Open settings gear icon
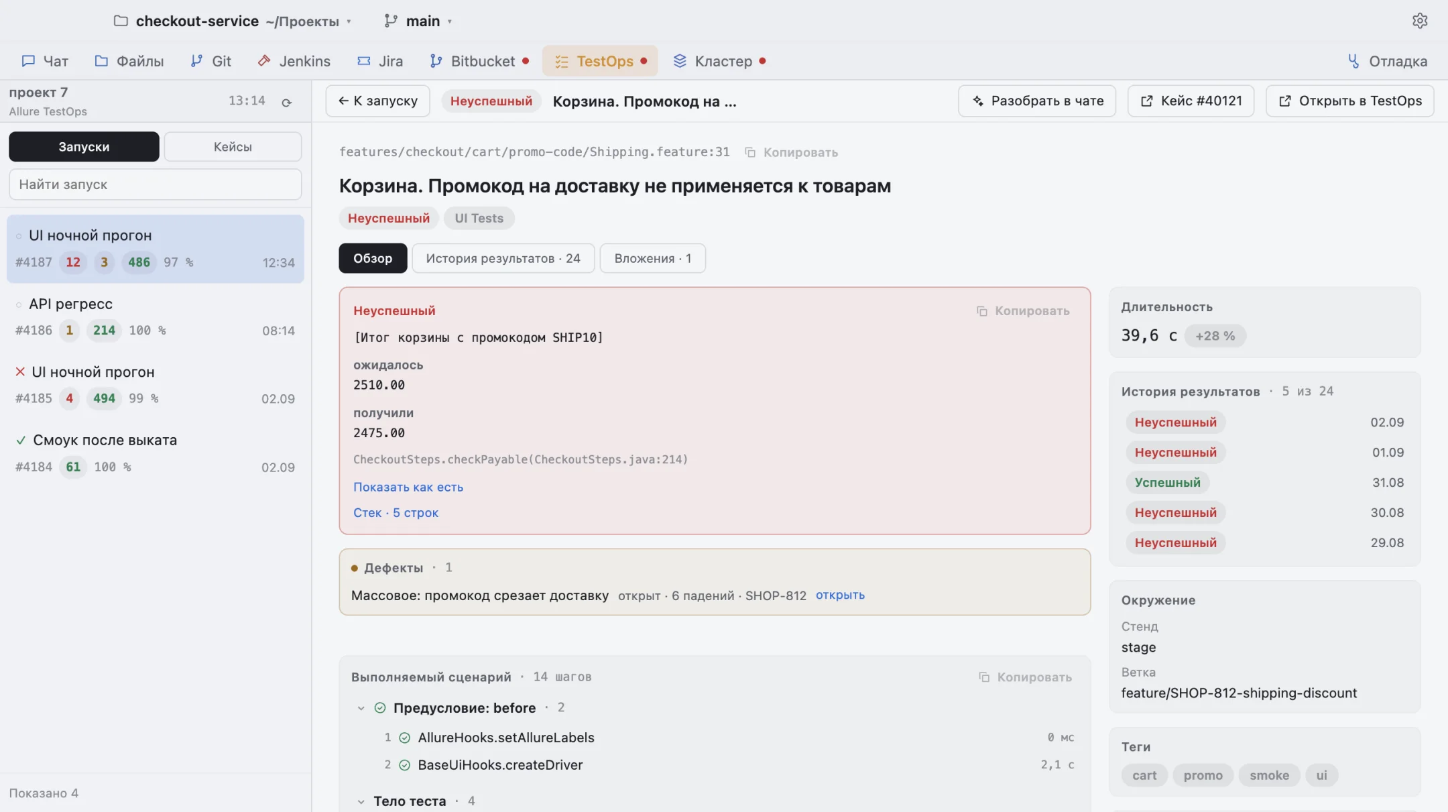The image size is (1448, 812). [x=1419, y=21]
